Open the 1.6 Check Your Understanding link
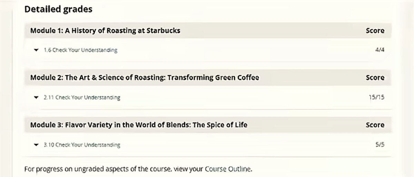 (x=80, y=50)
